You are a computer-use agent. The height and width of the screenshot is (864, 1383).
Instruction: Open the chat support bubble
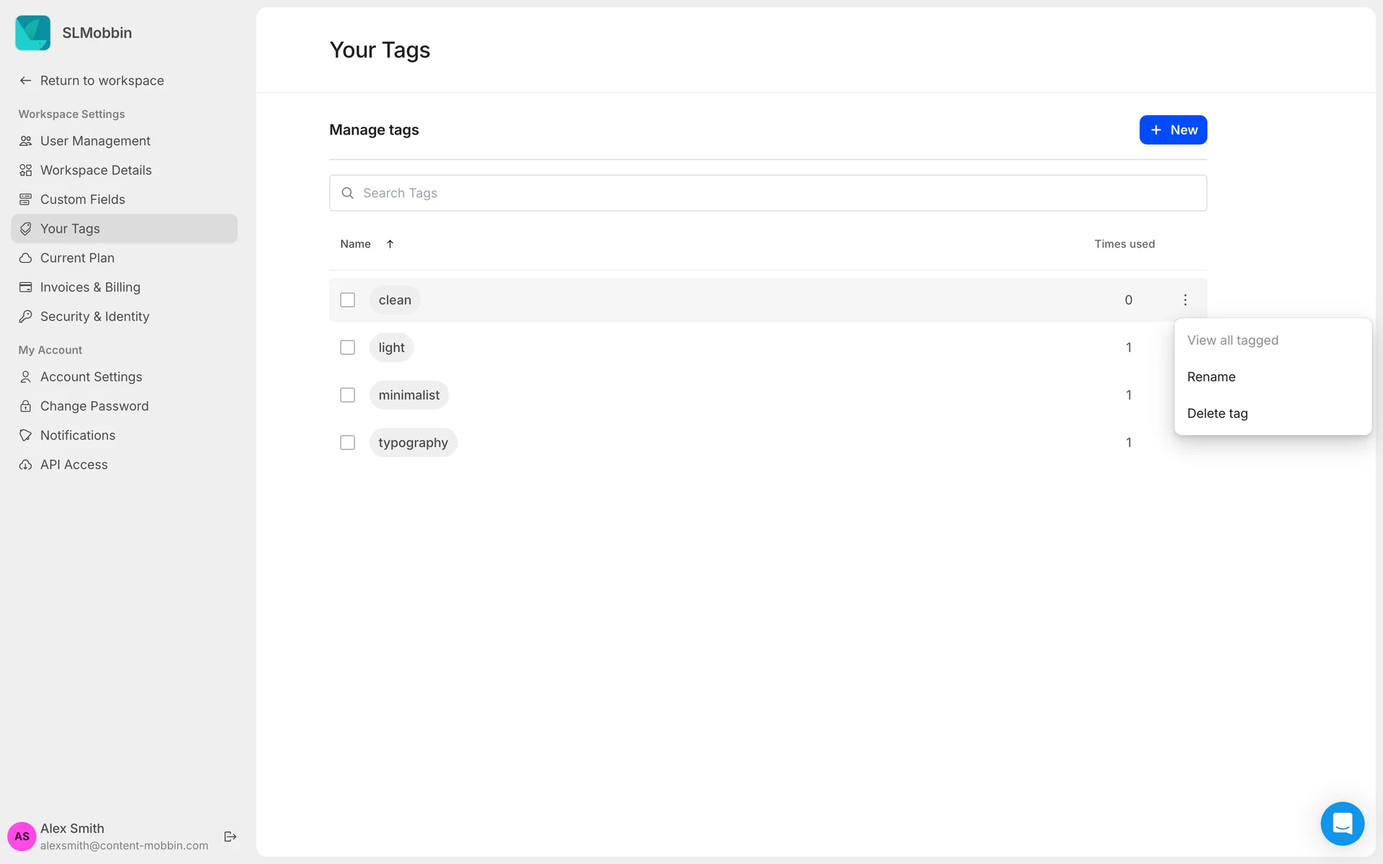coord(1342,823)
